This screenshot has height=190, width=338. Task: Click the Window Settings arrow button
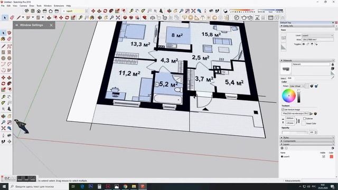click(x=16, y=25)
